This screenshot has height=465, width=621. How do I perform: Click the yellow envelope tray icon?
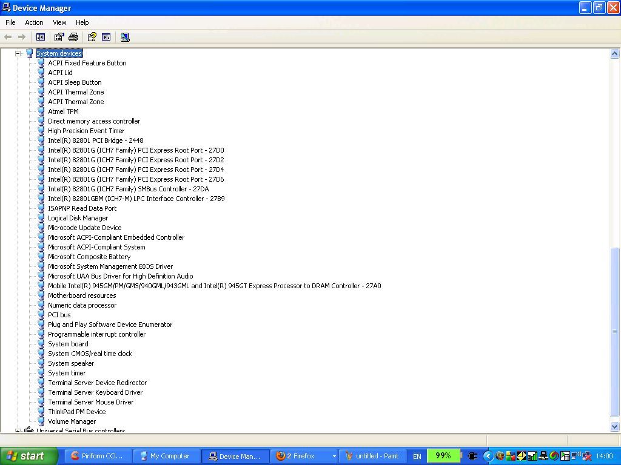[521, 456]
